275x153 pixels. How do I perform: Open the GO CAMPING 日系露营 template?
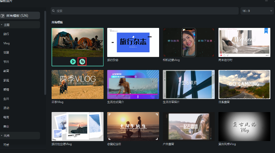click(x=244, y=84)
